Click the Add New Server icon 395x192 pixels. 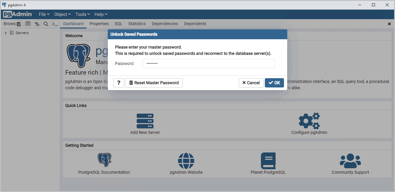point(145,121)
